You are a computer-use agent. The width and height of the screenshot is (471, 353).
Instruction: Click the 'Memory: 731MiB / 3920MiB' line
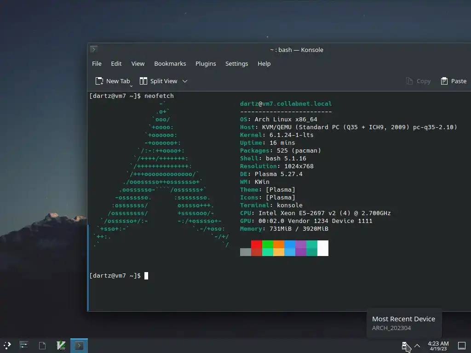[284, 228]
